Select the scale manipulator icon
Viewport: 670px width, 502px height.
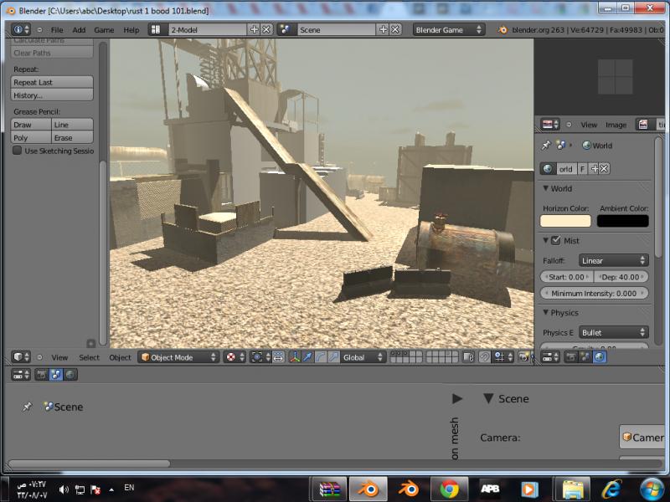point(333,357)
